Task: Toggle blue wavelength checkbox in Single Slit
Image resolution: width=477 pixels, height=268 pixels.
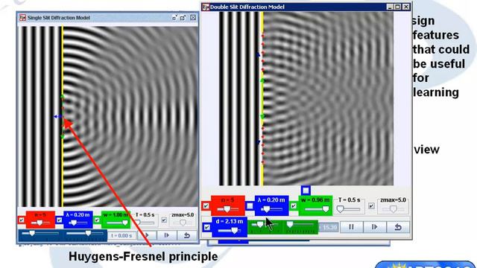Action: pyautogui.click(x=60, y=220)
